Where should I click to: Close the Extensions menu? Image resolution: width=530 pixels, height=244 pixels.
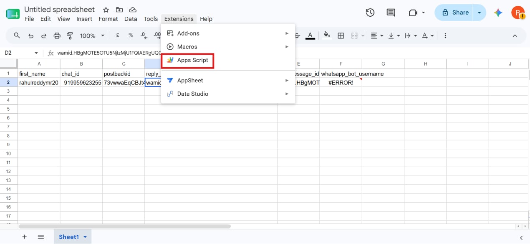[179, 19]
